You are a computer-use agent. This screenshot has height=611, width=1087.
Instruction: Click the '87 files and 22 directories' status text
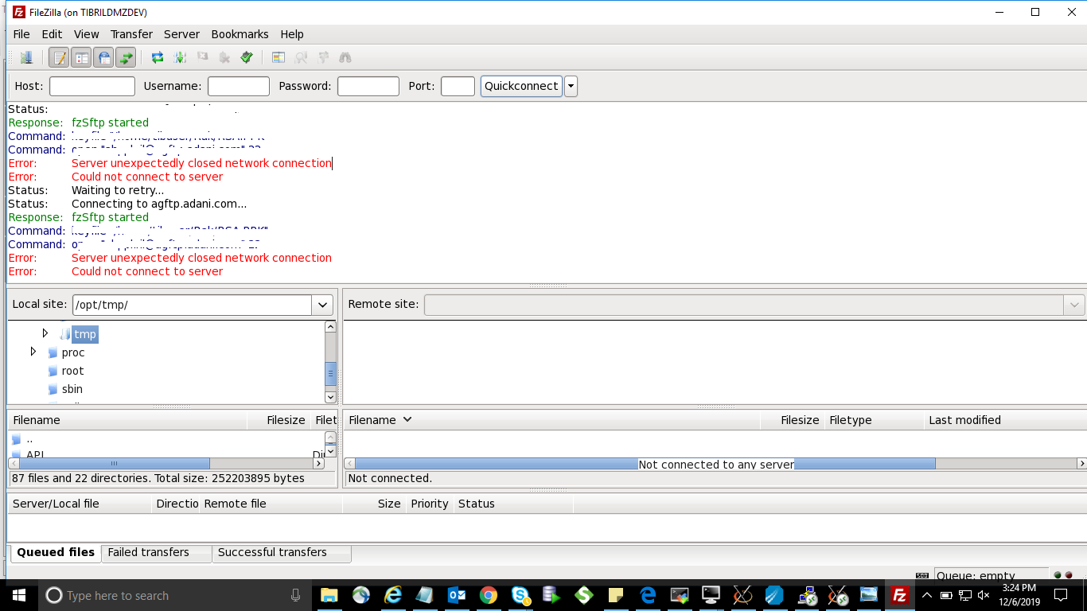[x=158, y=478]
